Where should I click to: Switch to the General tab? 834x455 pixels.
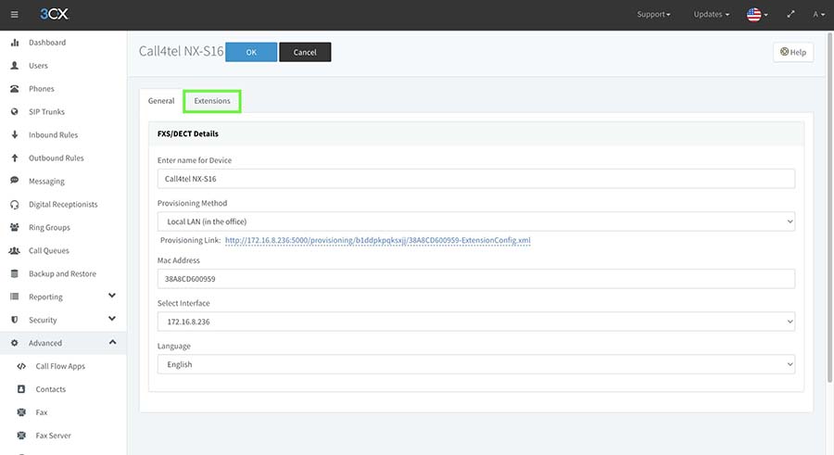coord(161,101)
